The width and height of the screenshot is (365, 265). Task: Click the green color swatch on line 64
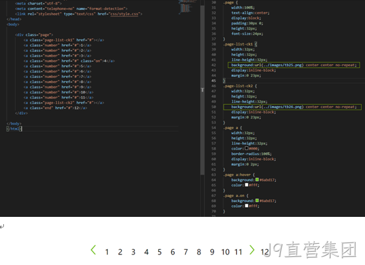pos(257,179)
